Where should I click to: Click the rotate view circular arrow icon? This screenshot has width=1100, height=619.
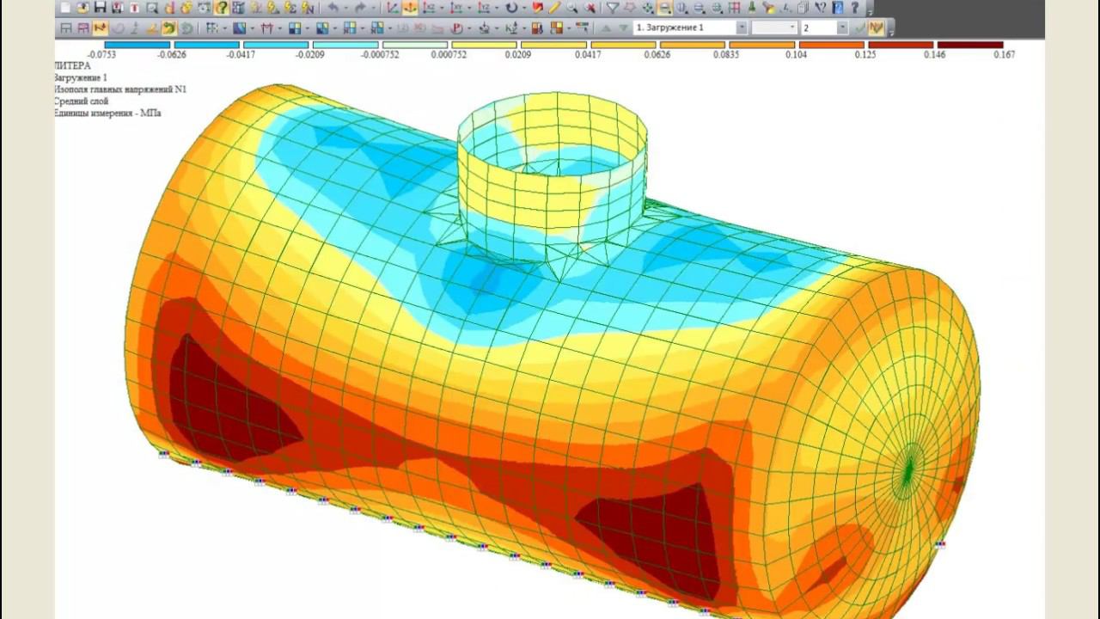click(x=512, y=8)
